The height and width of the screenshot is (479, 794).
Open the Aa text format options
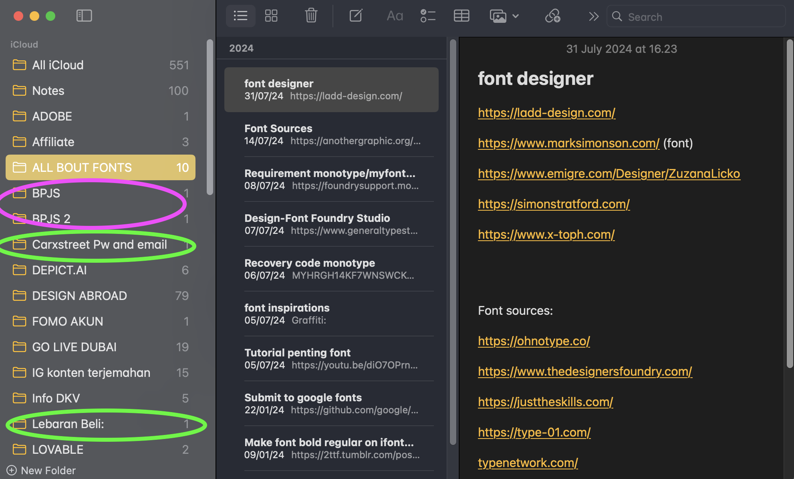click(395, 16)
